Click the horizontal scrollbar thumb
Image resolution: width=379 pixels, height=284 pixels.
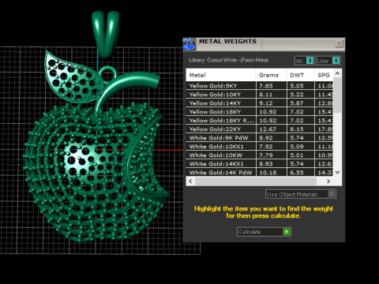click(256, 181)
